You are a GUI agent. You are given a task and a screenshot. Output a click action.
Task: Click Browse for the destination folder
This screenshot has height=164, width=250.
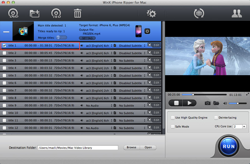(x=131, y=147)
